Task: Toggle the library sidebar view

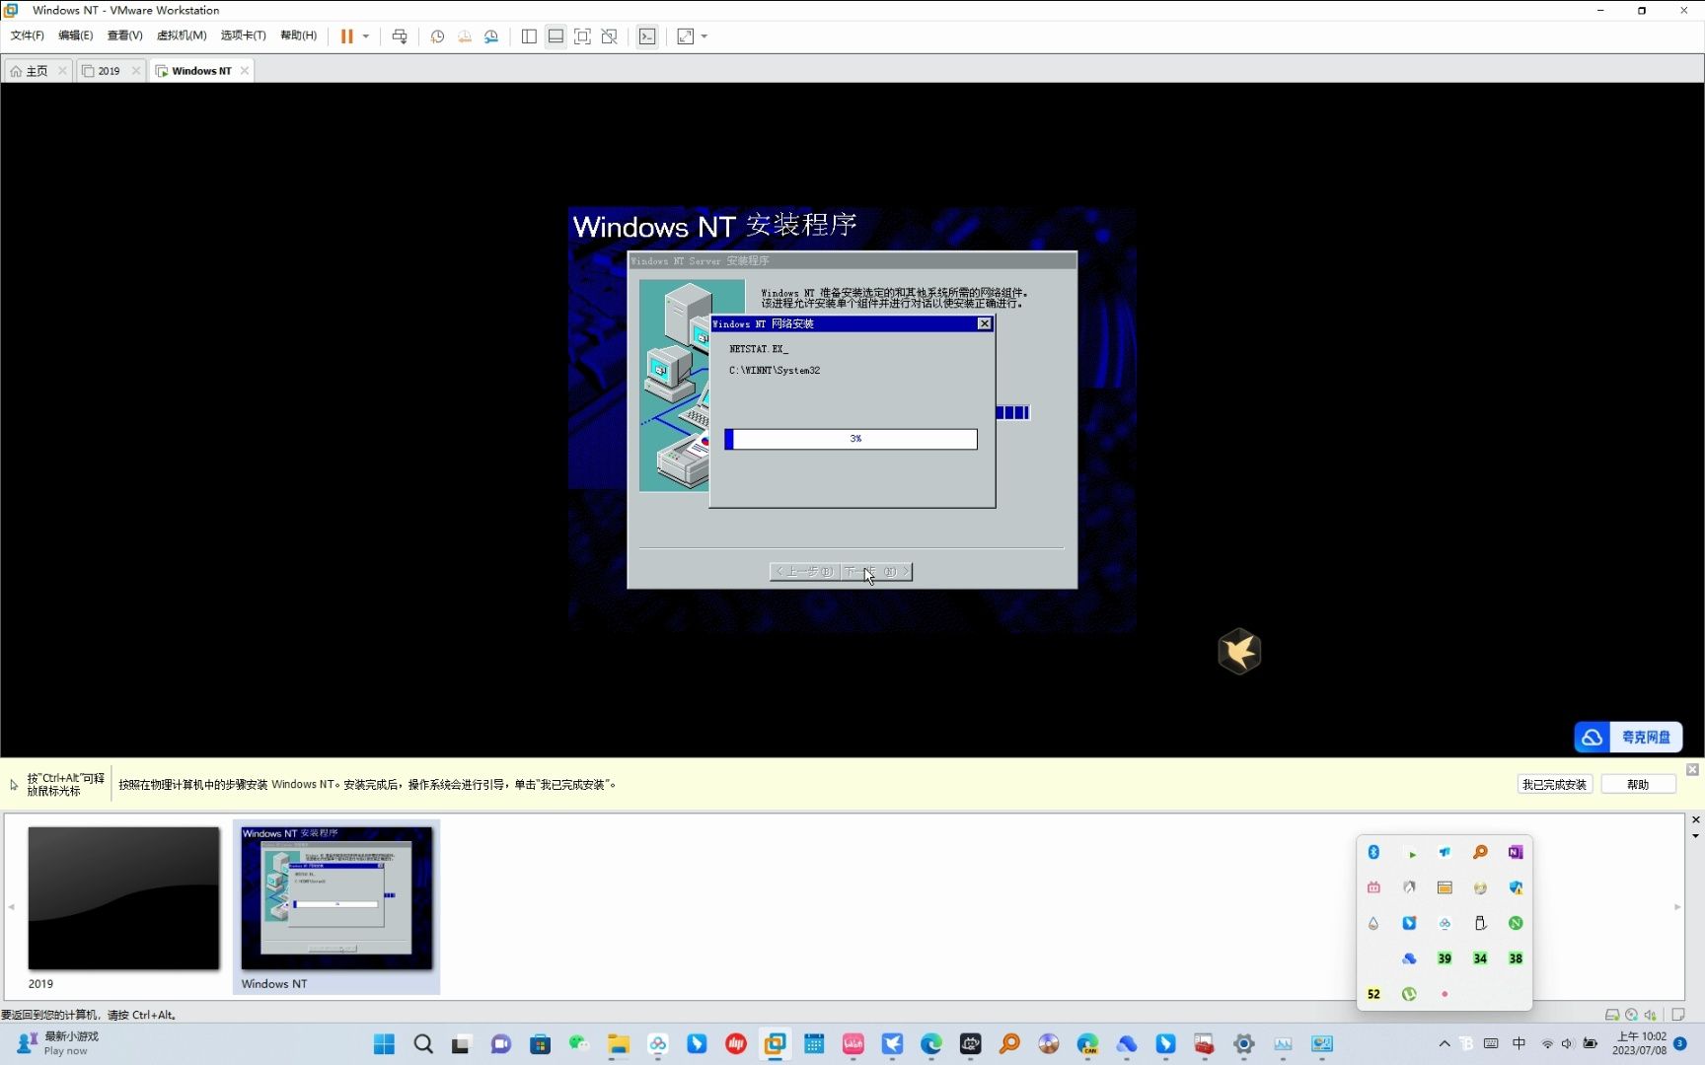Action: 529,36
